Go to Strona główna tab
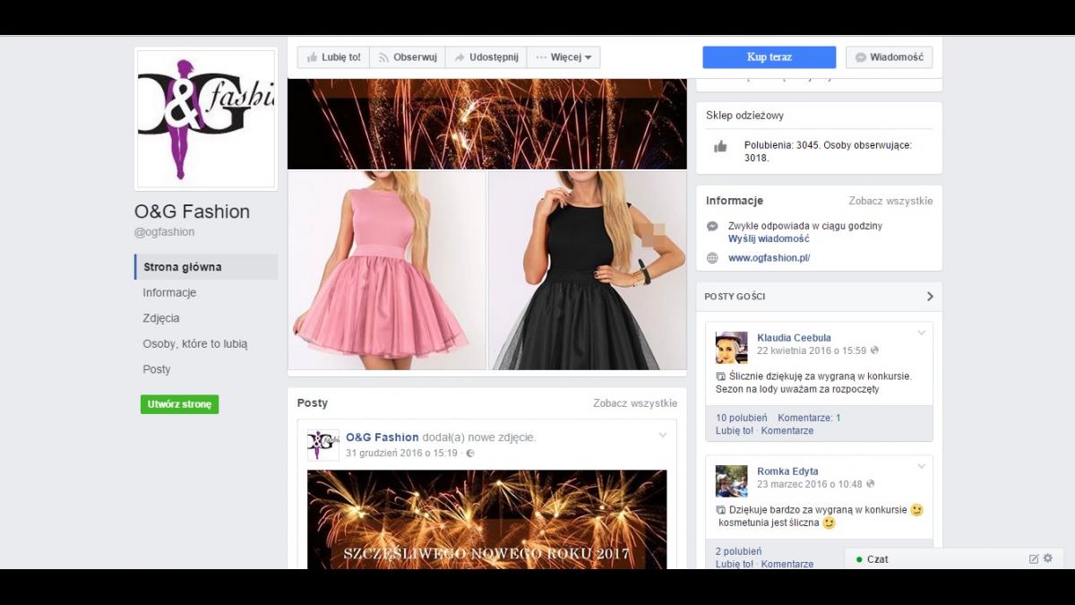Screen dimensions: 1075x605 tap(206, 267)
